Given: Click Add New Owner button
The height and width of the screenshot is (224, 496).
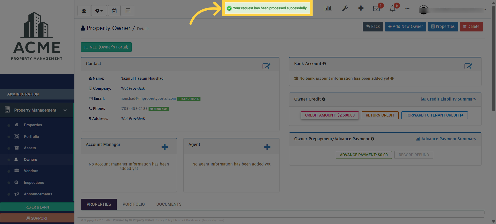Looking at the screenshot, I should click(405, 27).
